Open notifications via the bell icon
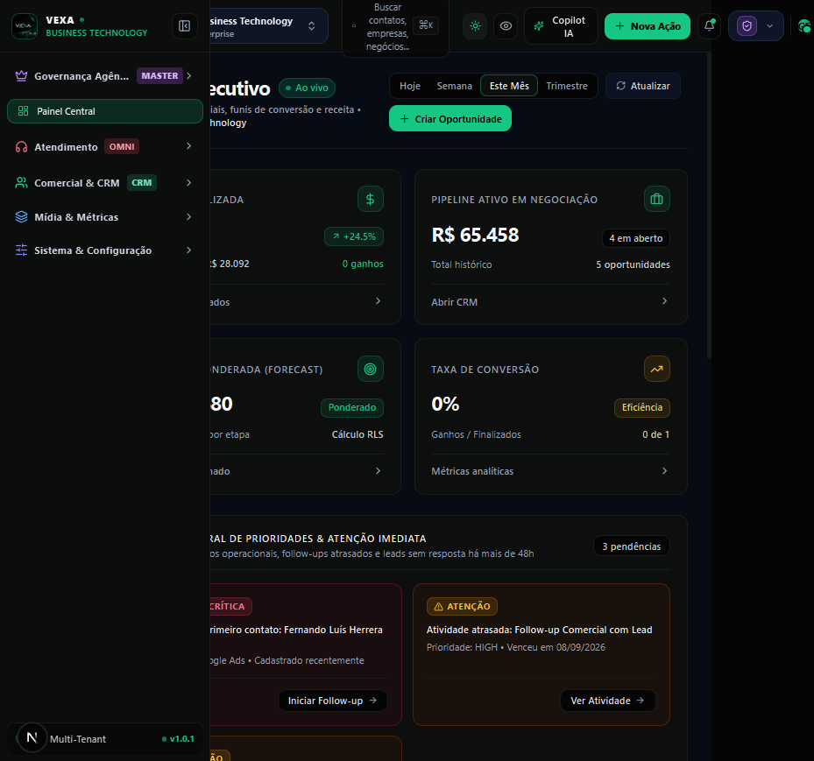The width and height of the screenshot is (814, 761). [x=709, y=25]
